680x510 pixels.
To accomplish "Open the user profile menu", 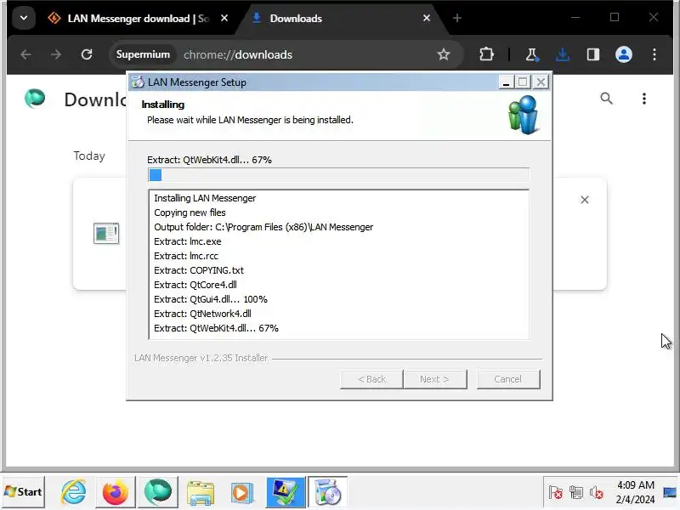I will pos(624,54).
